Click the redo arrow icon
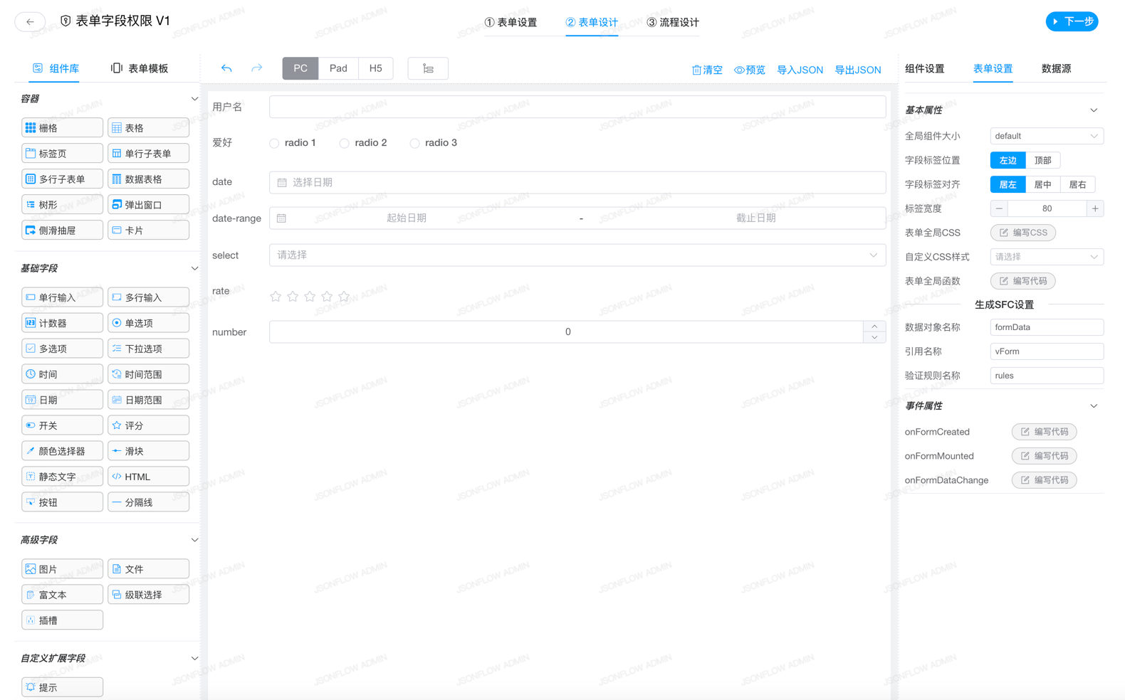Image resolution: width=1125 pixels, height=700 pixels. click(256, 68)
